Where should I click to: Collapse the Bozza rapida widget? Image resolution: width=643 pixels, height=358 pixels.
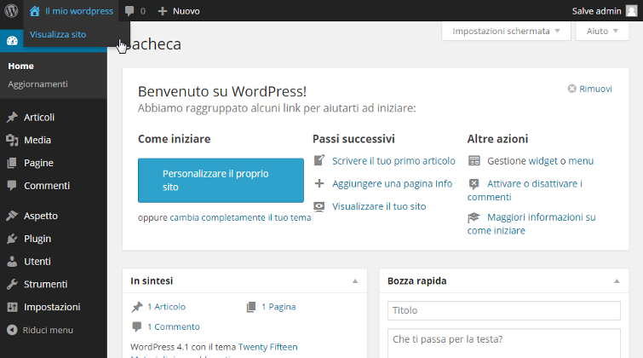click(x=617, y=281)
